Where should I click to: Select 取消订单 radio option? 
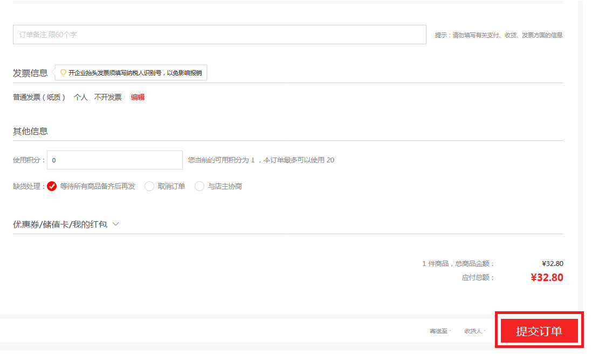pos(149,186)
